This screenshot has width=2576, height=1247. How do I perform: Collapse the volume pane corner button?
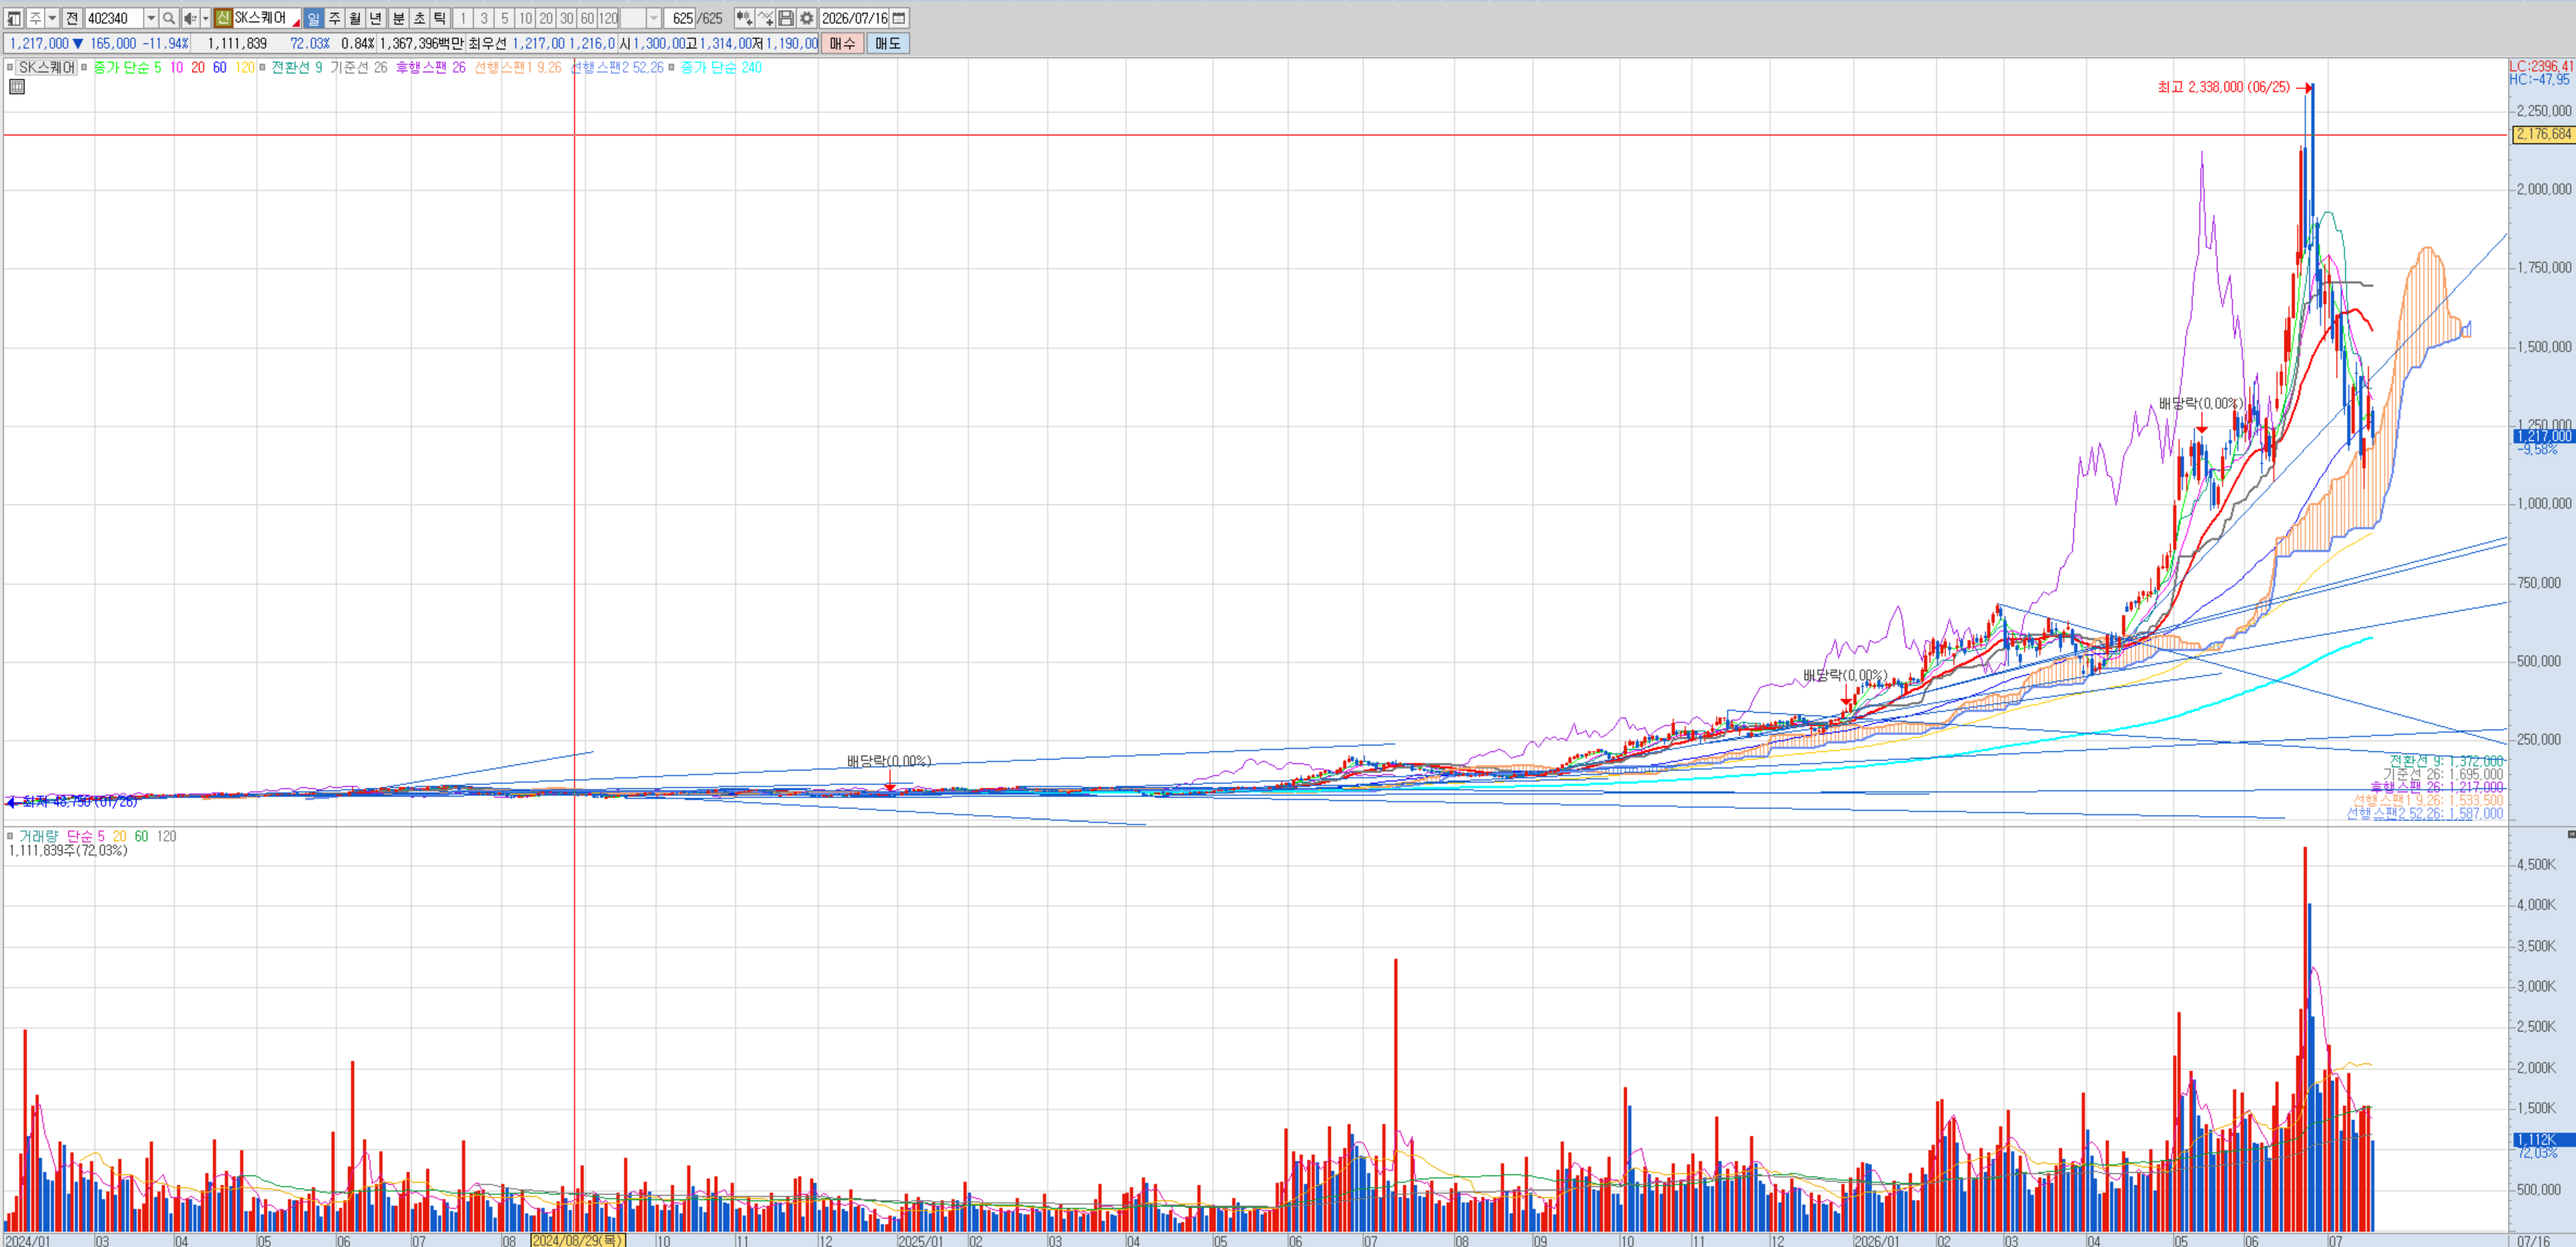2571,834
